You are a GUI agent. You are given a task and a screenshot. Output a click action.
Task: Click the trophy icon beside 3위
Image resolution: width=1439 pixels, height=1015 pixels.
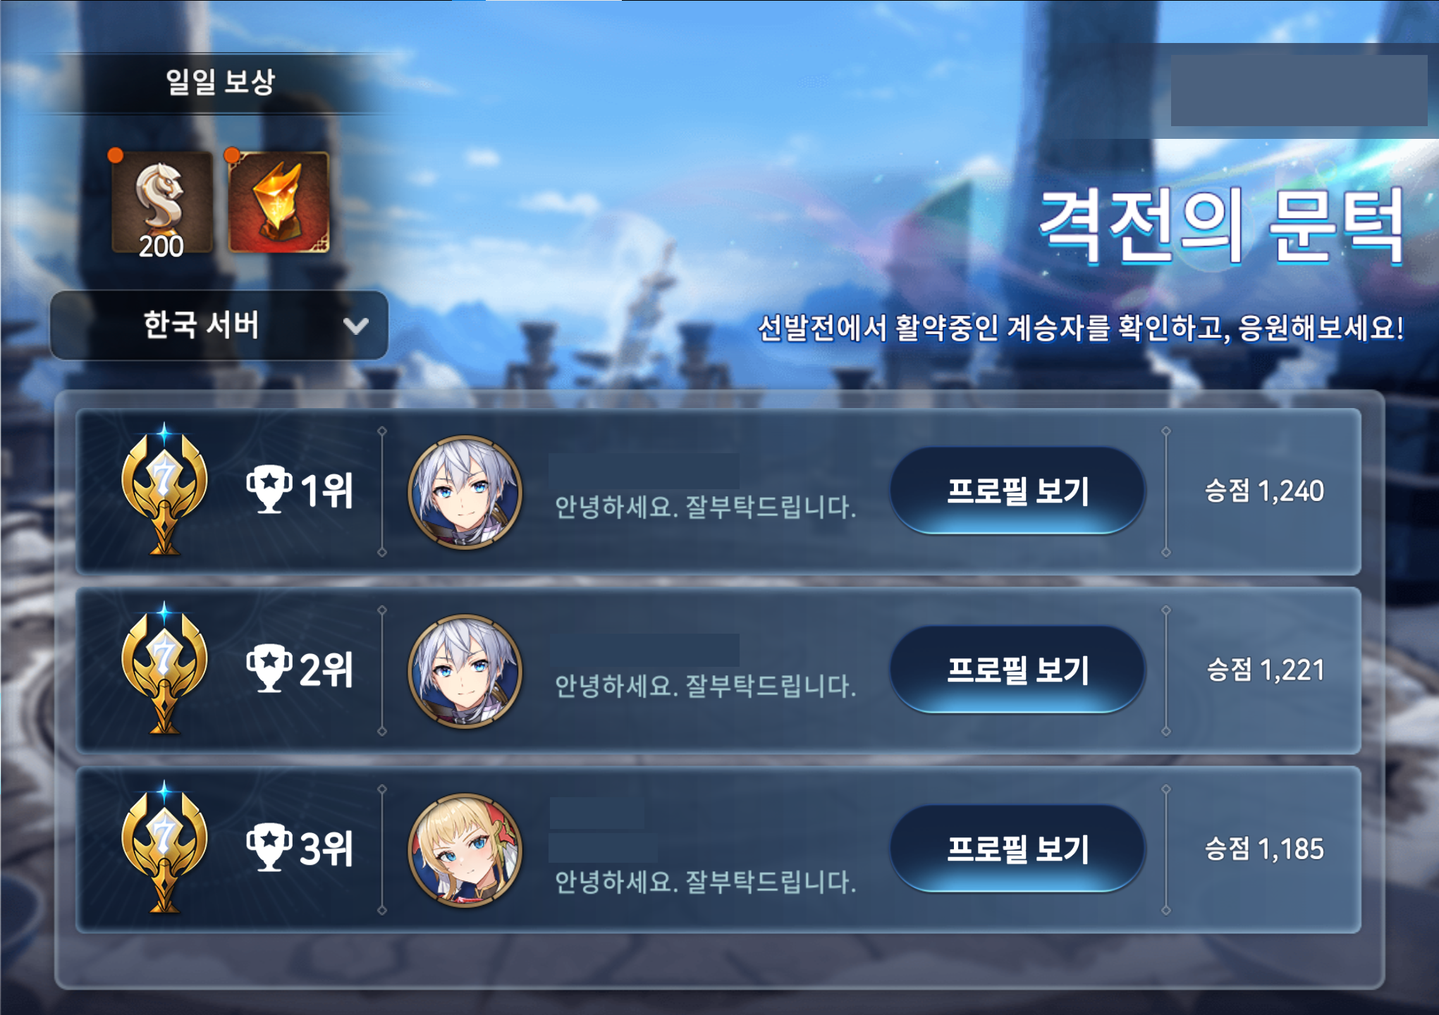[269, 848]
